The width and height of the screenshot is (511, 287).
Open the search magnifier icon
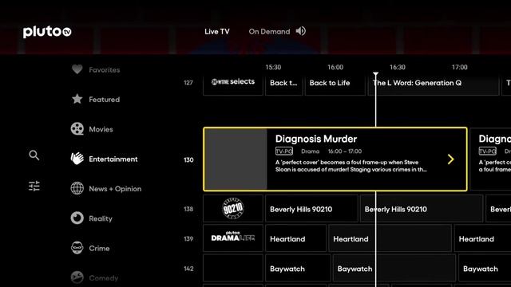point(34,155)
